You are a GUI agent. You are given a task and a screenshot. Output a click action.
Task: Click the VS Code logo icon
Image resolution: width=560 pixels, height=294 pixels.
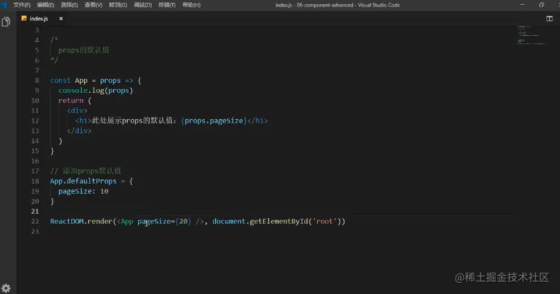tap(4, 5)
